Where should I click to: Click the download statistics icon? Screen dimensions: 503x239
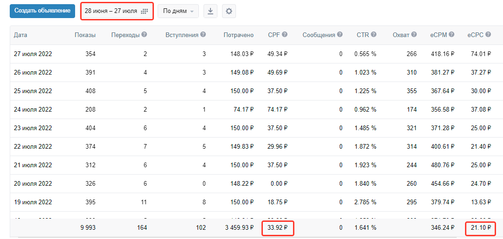(210, 11)
